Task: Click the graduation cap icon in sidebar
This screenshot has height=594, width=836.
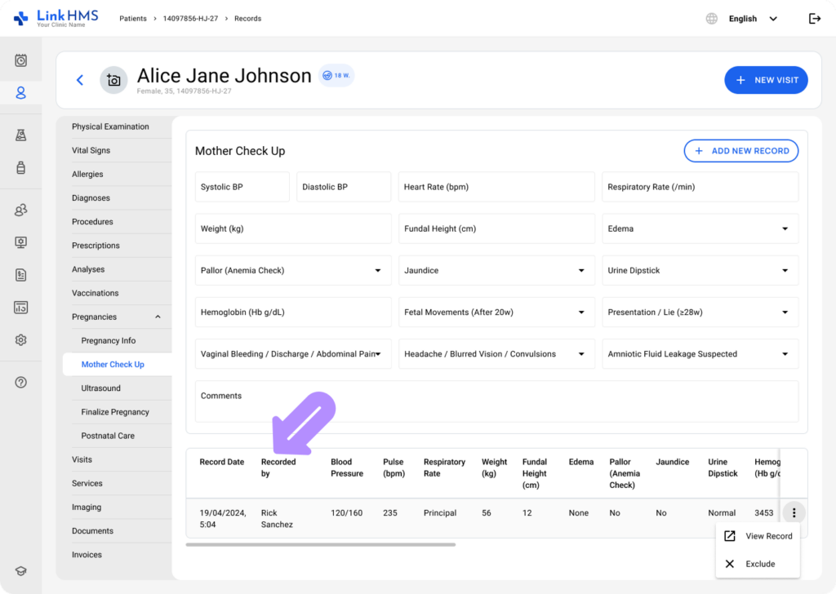Action: point(21,571)
